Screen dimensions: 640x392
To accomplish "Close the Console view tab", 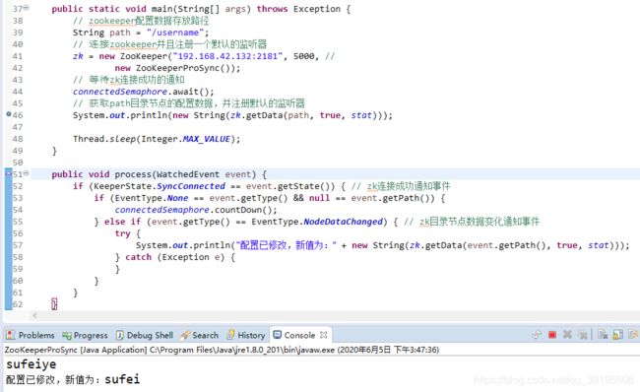I will point(324,335).
